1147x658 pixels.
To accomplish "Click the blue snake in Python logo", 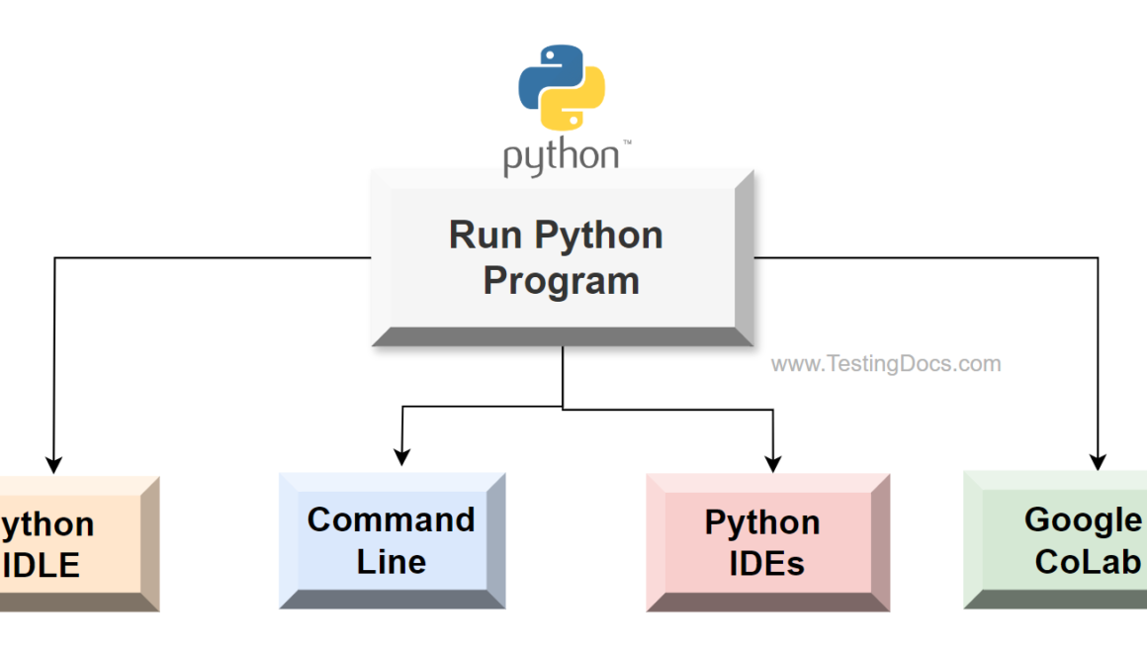I will [546, 72].
